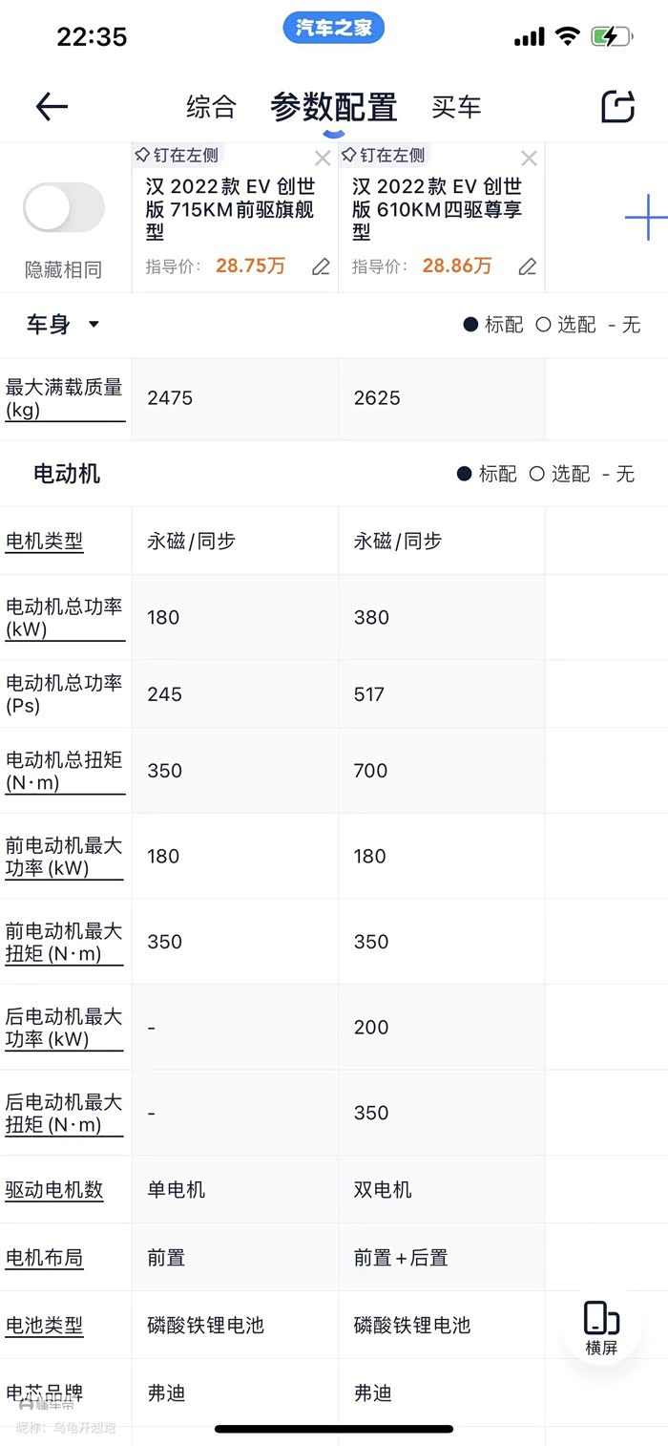
Task: Edit price of 610KM四驱尊享型 pencil icon
Action: click(x=528, y=266)
